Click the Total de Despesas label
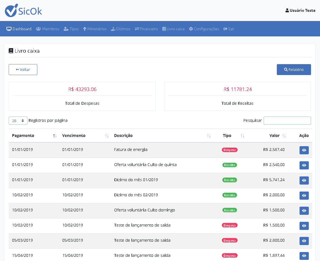Screen dimensions: 320x261 click(82, 103)
